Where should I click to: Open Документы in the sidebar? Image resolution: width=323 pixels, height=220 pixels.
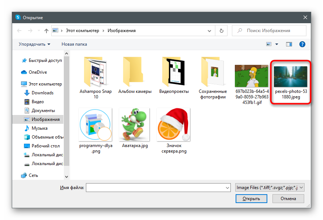(x=40, y=111)
